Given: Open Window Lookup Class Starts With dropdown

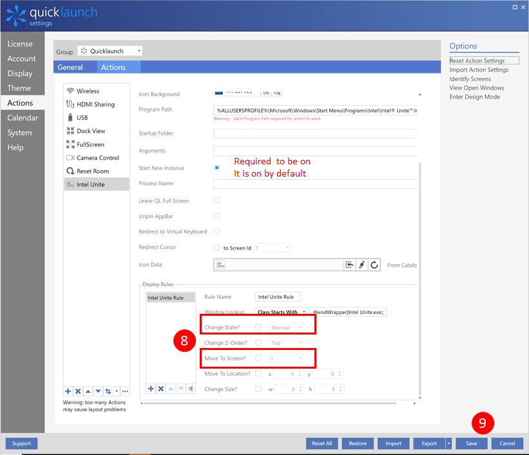Looking at the screenshot, I should tap(281, 312).
